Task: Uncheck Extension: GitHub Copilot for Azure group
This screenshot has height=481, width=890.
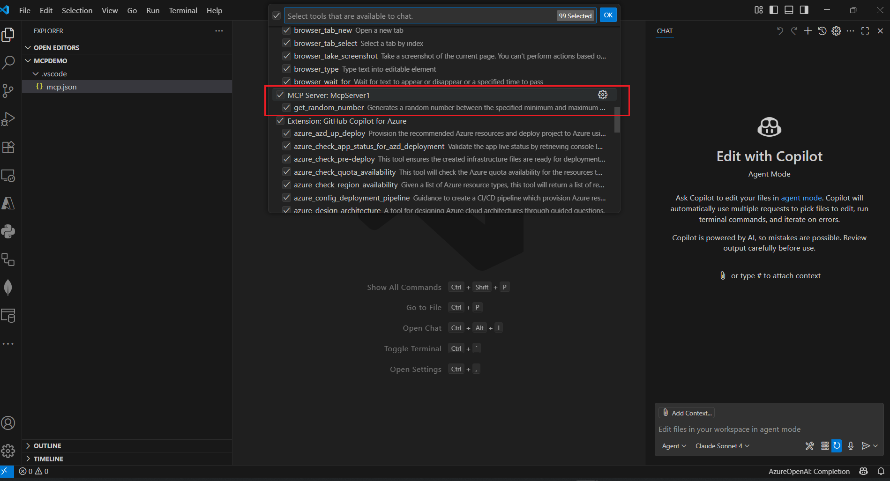Action: [x=280, y=121]
